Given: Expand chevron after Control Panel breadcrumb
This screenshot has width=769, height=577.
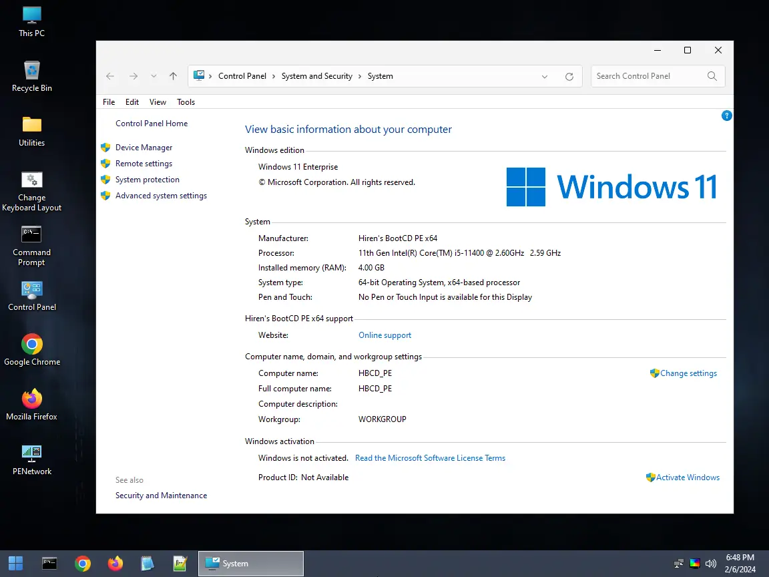Looking at the screenshot, I should tap(274, 76).
